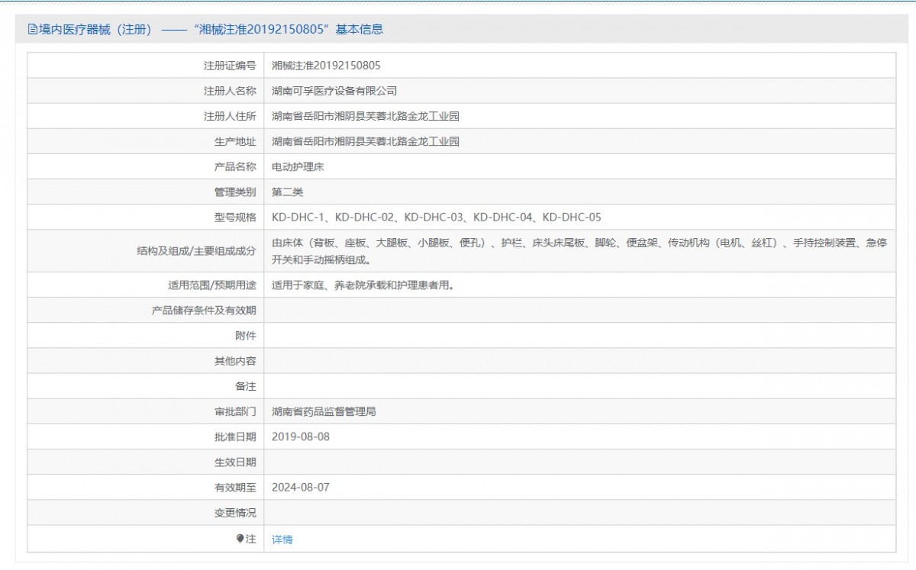Click the 型号规格 label

click(x=235, y=217)
